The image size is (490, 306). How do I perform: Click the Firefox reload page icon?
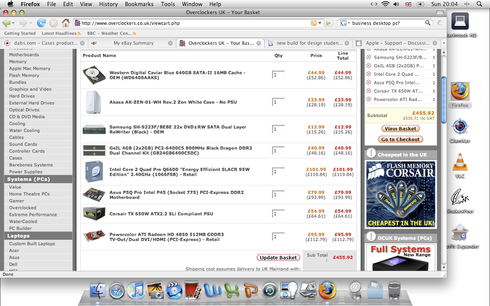tap(41, 23)
